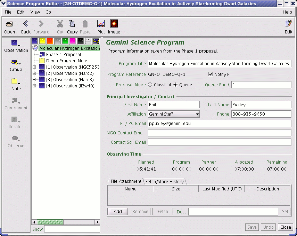Switch to the File Attachment tab

click(126, 181)
